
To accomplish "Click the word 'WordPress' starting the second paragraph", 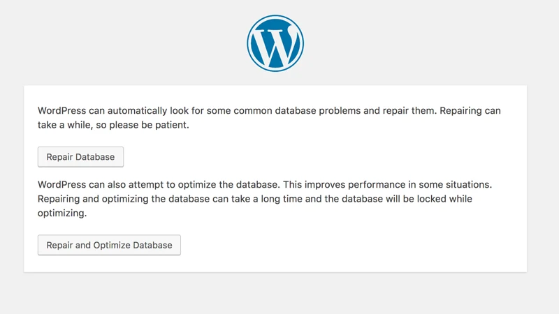I will (x=62, y=184).
